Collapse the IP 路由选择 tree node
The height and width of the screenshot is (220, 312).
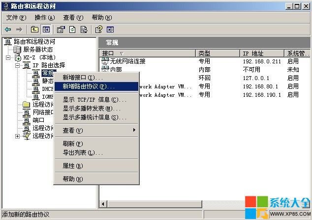pyautogui.click(x=17, y=65)
